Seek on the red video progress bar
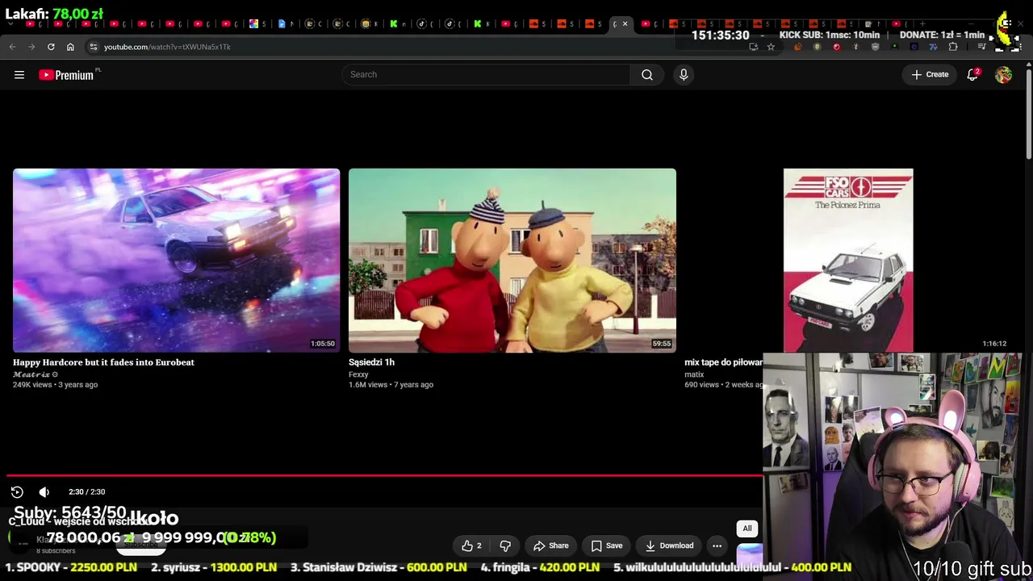This screenshot has height=581, width=1033. click(x=384, y=476)
